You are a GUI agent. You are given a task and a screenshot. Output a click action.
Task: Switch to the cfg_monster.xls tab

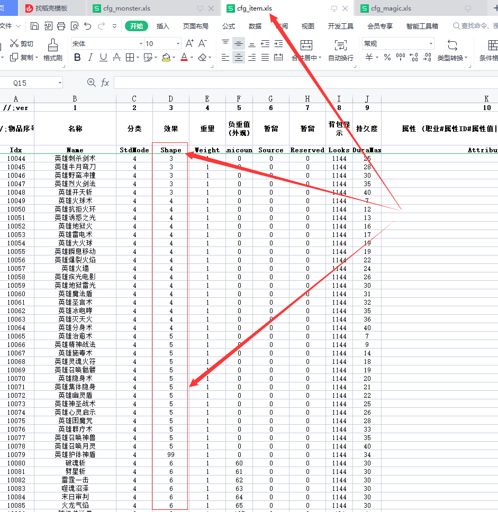(x=126, y=8)
